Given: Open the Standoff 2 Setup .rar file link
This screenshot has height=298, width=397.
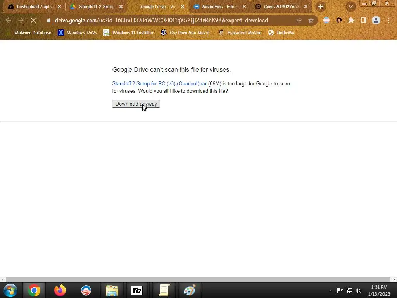Looking at the screenshot, I should 159,84.
